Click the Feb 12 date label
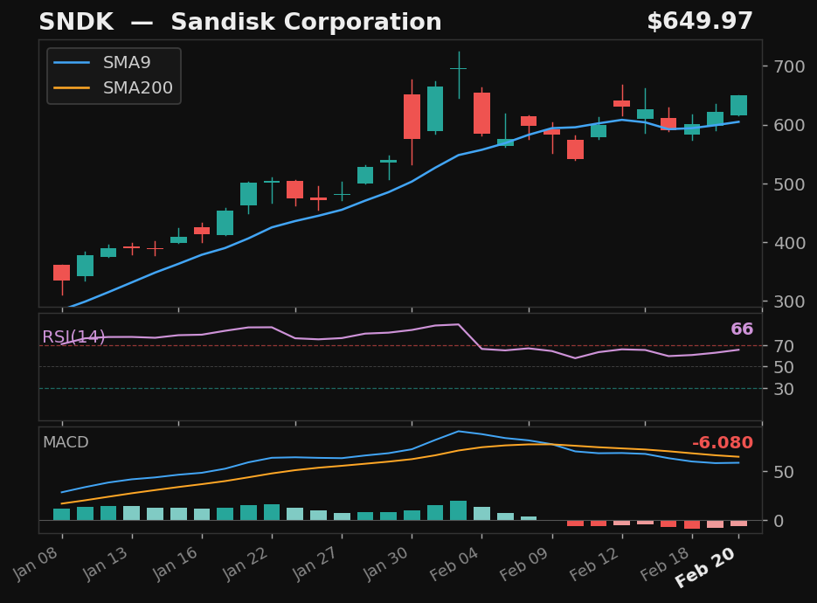The width and height of the screenshot is (817, 603). coord(594,564)
